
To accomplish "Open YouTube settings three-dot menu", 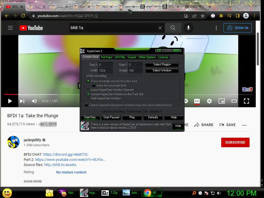I will [x=216, y=28].
